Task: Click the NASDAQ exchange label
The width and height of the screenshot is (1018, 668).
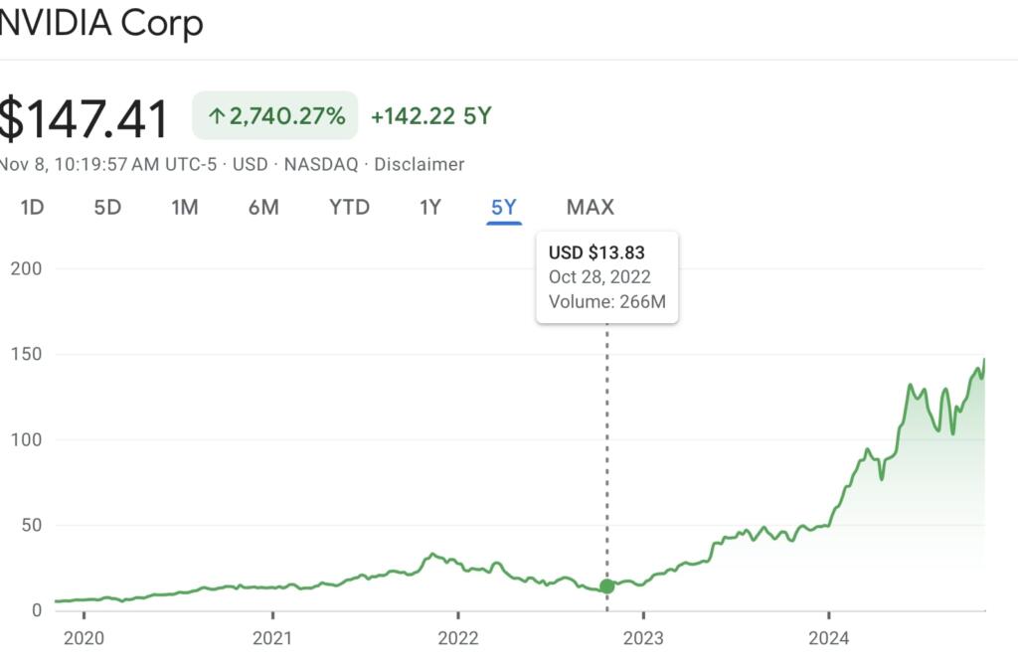Action: pos(320,165)
